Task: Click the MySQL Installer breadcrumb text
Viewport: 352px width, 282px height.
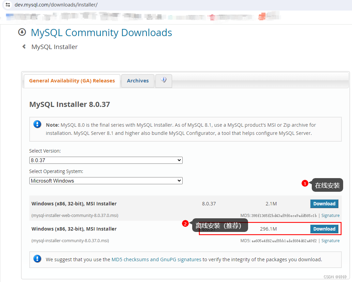Action: click(55, 47)
